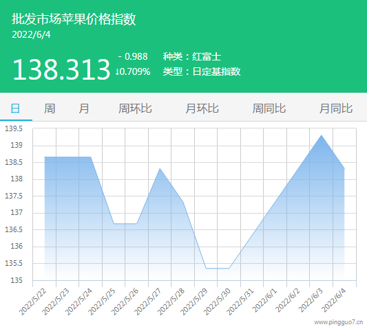Open the www.pingguo7.cn watermark link

[x=339, y=322]
